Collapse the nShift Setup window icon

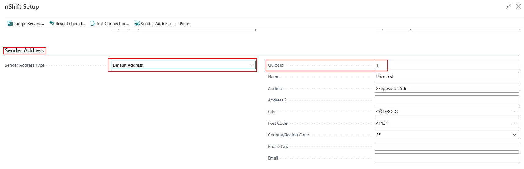pyautogui.click(x=509, y=6)
